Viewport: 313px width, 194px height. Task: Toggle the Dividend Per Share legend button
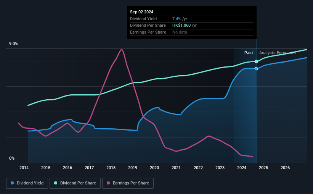pos(75,183)
